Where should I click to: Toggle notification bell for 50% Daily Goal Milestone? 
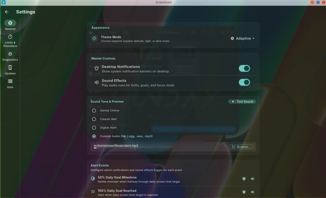[244, 179]
